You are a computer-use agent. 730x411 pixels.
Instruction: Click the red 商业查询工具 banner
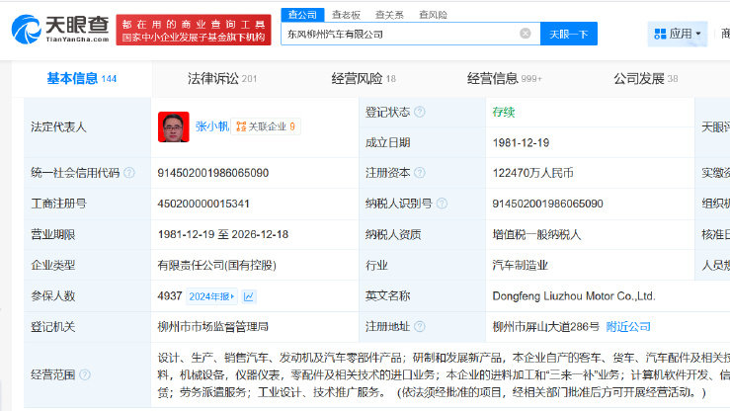click(194, 30)
